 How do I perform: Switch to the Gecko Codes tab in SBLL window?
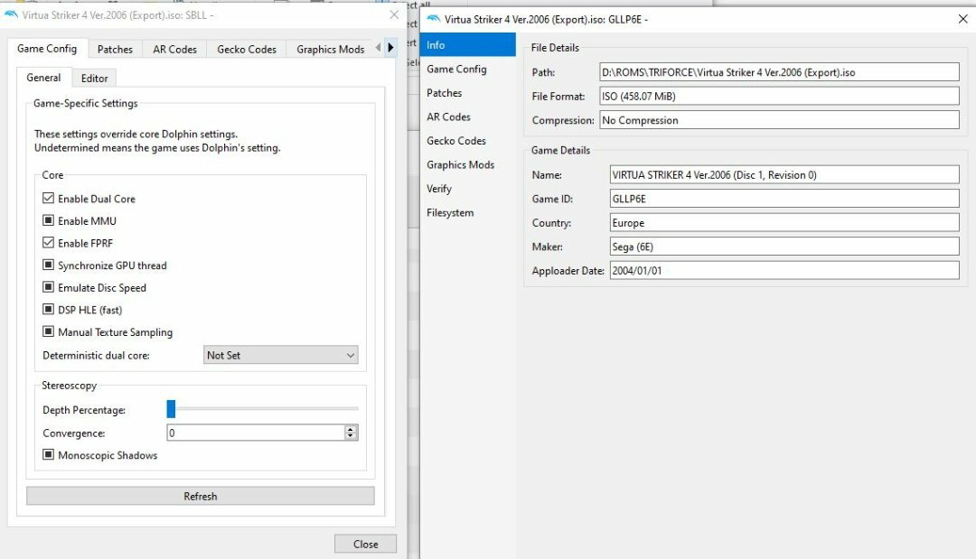click(247, 49)
